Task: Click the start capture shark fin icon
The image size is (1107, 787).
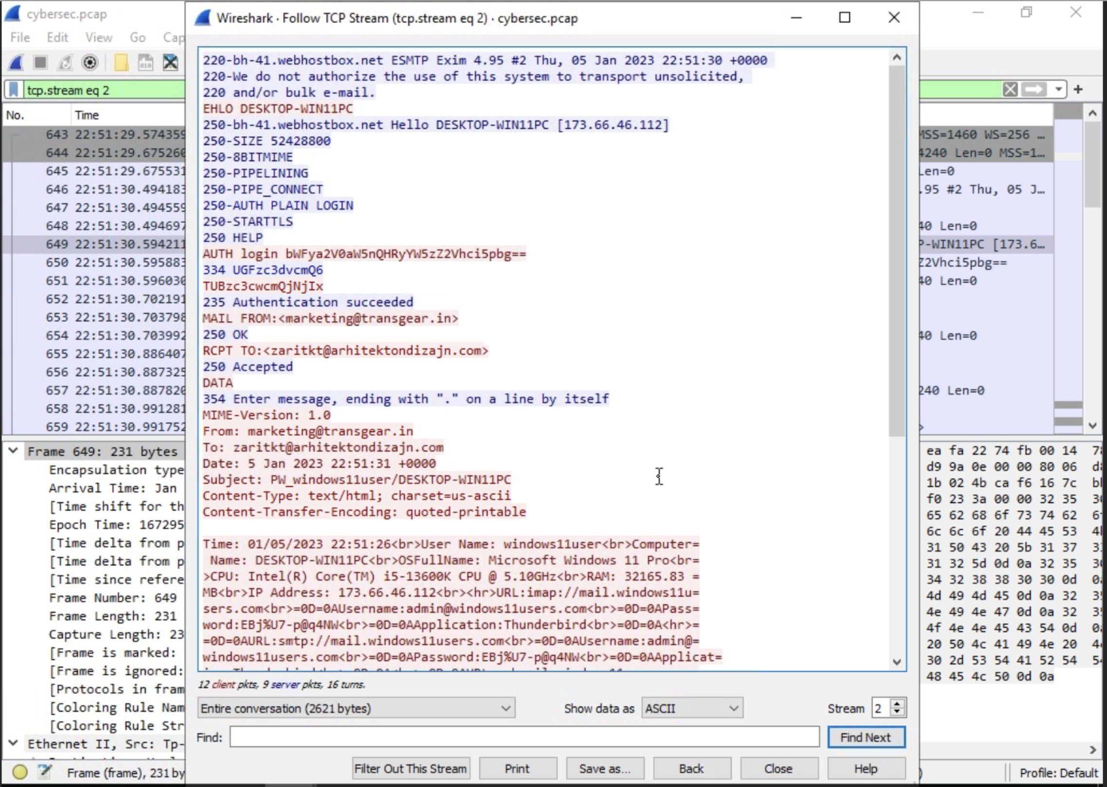Action: [16, 63]
